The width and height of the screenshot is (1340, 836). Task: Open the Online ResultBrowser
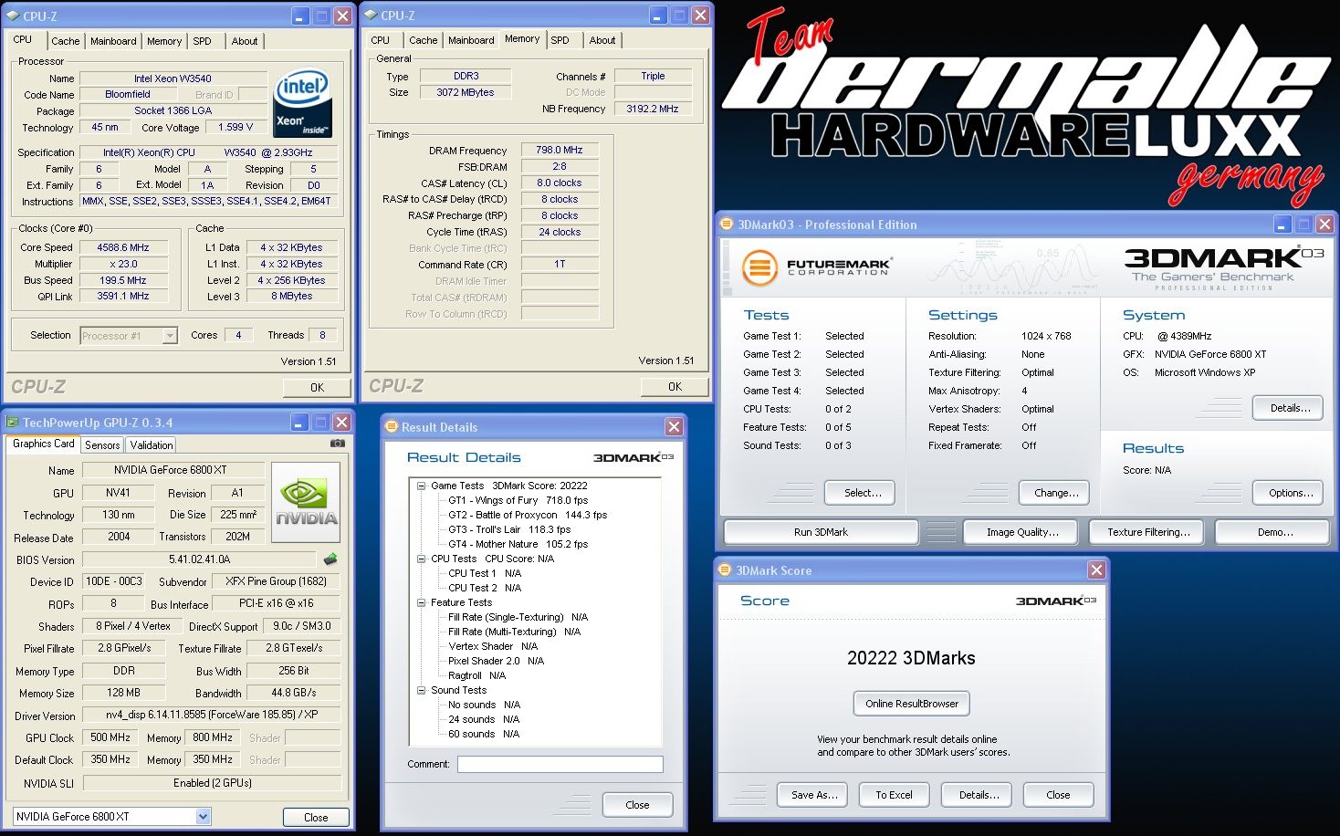click(x=911, y=704)
